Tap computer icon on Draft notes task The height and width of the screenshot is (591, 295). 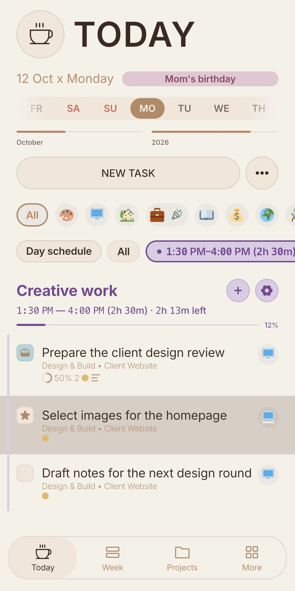(268, 475)
